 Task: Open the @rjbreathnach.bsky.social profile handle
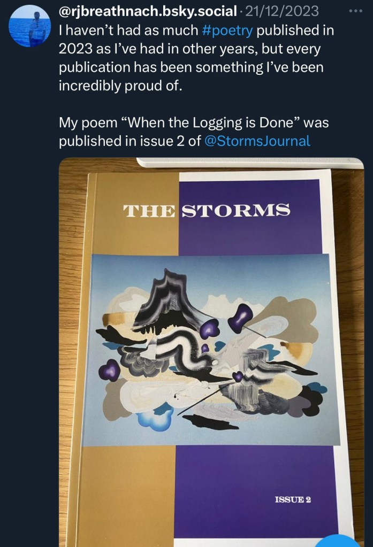coord(147,11)
